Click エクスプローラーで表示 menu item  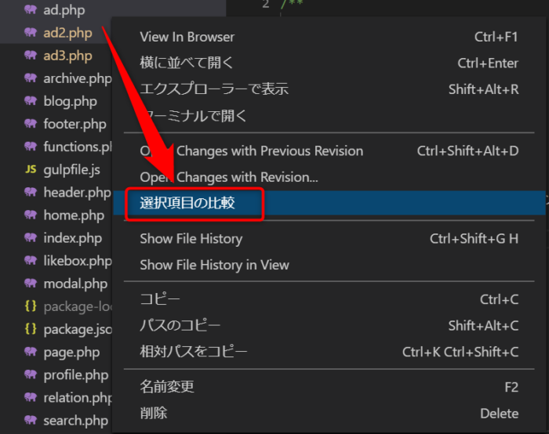point(214,89)
